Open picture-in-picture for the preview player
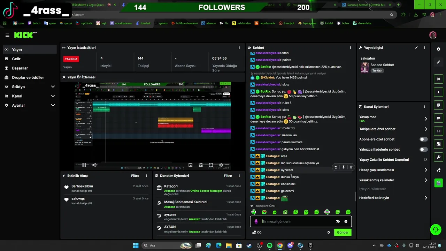 point(191,165)
